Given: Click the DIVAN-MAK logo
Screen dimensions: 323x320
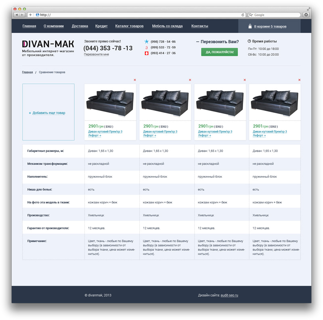Looking at the screenshot, I should [x=48, y=44].
